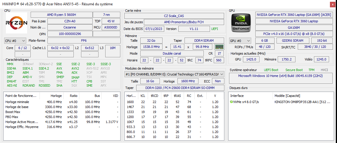Click the HVCI label
The height and width of the screenshot is (143, 337).
324,70
